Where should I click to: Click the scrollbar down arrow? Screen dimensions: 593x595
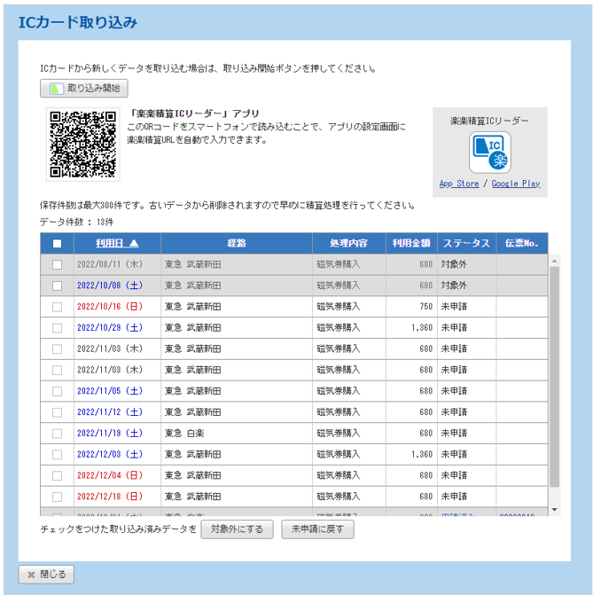[x=555, y=510]
